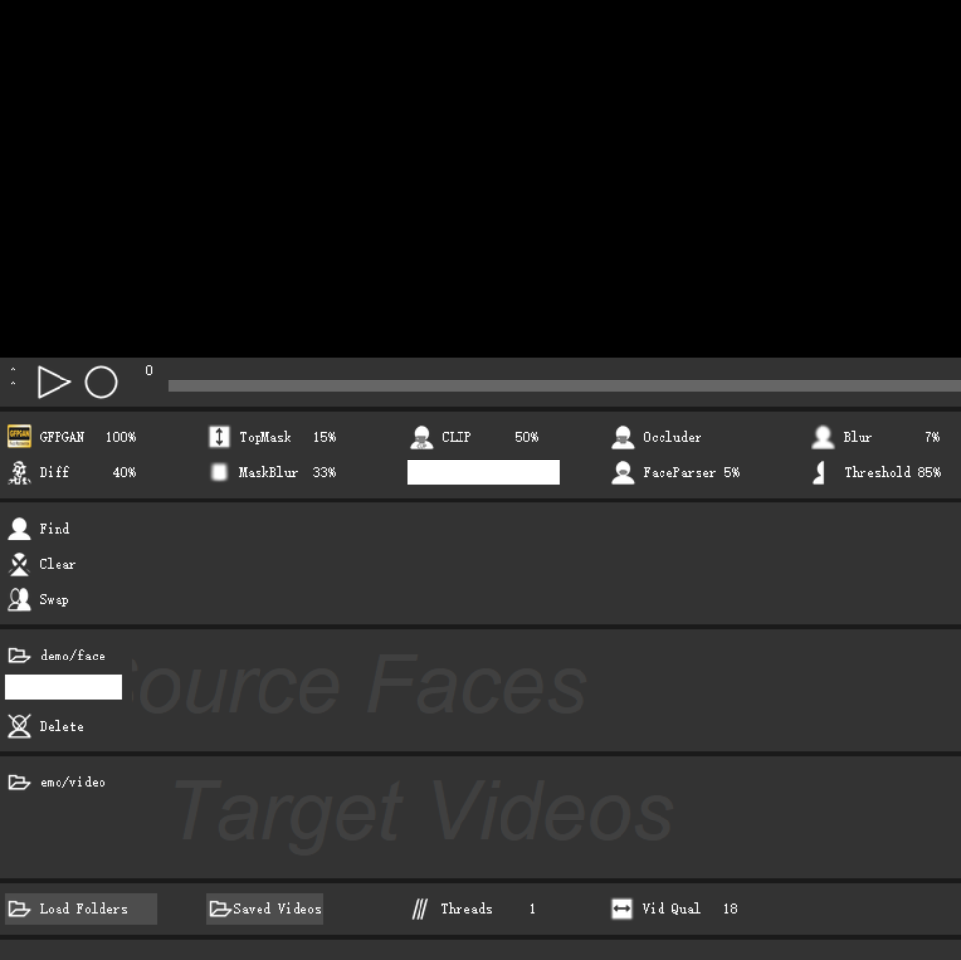Click the CLIP 50% value
Viewport: 961px width, 960px height.
pyautogui.click(x=527, y=437)
